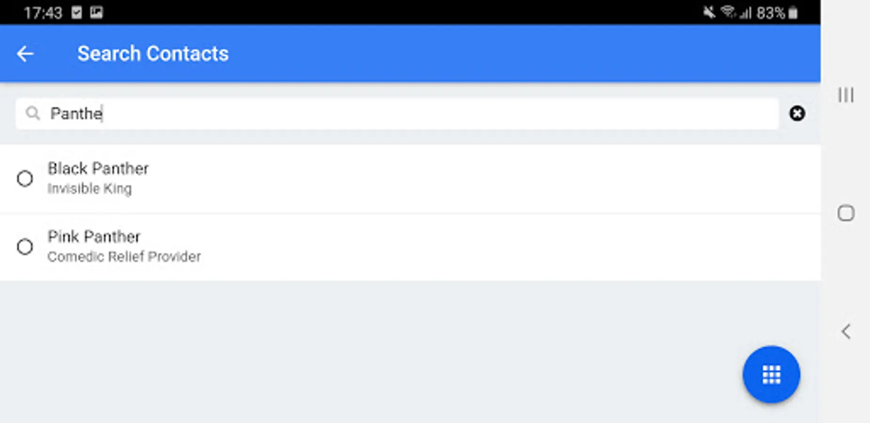Viewport: 870px width, 423px height.
Task: Open the checkmark notification icon in status bar
Action: click(x=77, y=12)
